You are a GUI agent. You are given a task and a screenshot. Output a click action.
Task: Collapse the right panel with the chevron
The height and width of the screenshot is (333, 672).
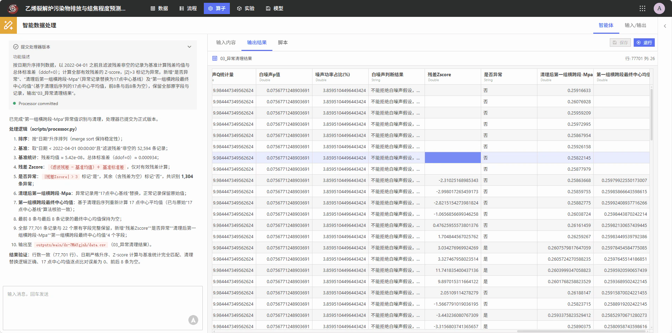(x=665, y=26)
